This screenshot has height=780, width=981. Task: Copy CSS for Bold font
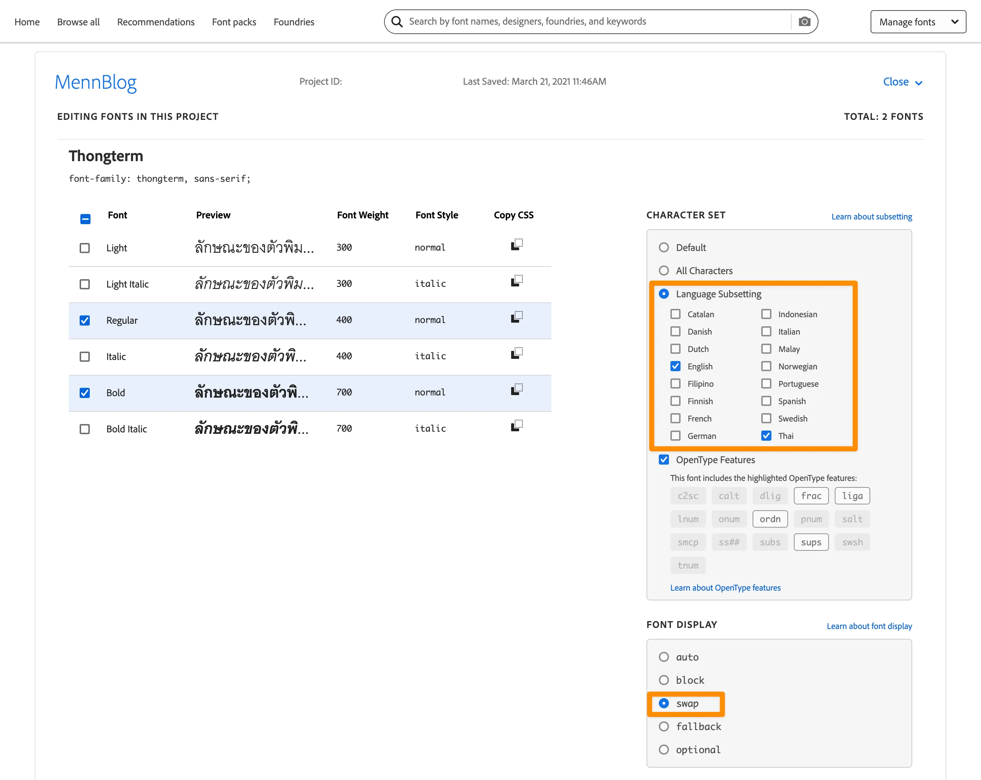tap(517, 390)
